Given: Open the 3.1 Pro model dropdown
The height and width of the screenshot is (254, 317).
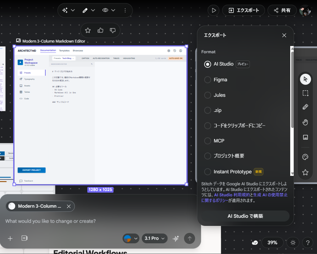Looking at the screenshot, I should (x=154, y=238).
